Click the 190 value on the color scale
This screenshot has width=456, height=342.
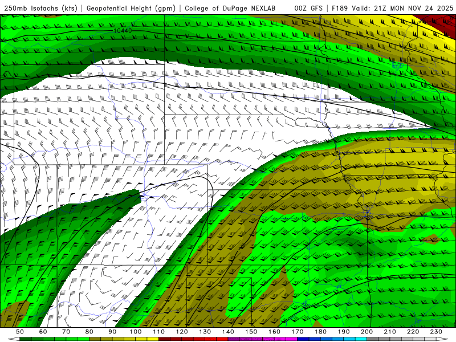click(344, 332)
